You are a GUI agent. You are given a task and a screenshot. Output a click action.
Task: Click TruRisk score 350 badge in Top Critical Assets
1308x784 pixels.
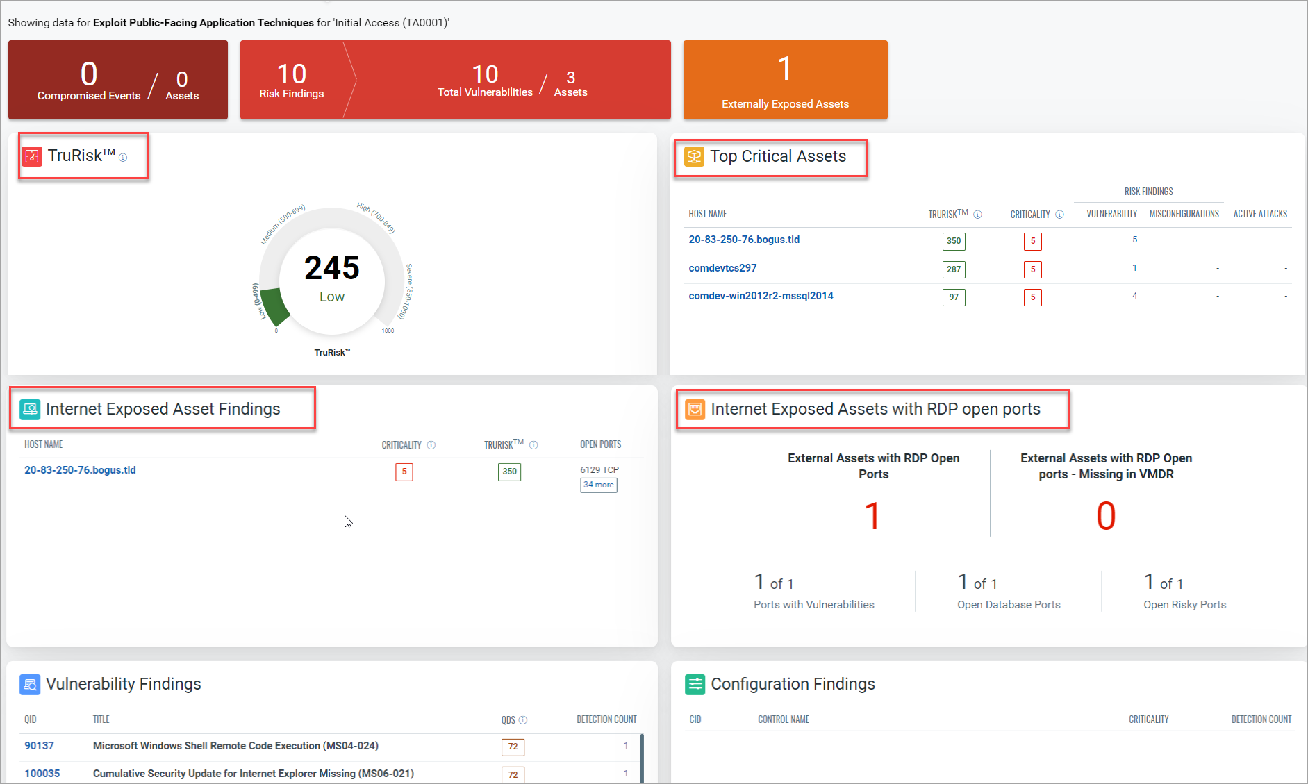click(954, 241)
